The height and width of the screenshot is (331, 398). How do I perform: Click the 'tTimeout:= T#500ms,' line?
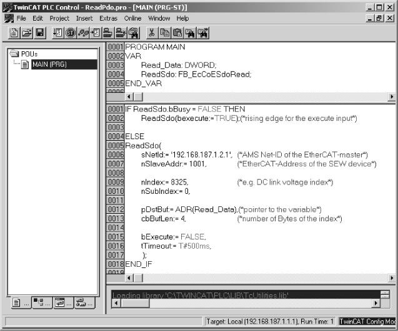point(176,246)
